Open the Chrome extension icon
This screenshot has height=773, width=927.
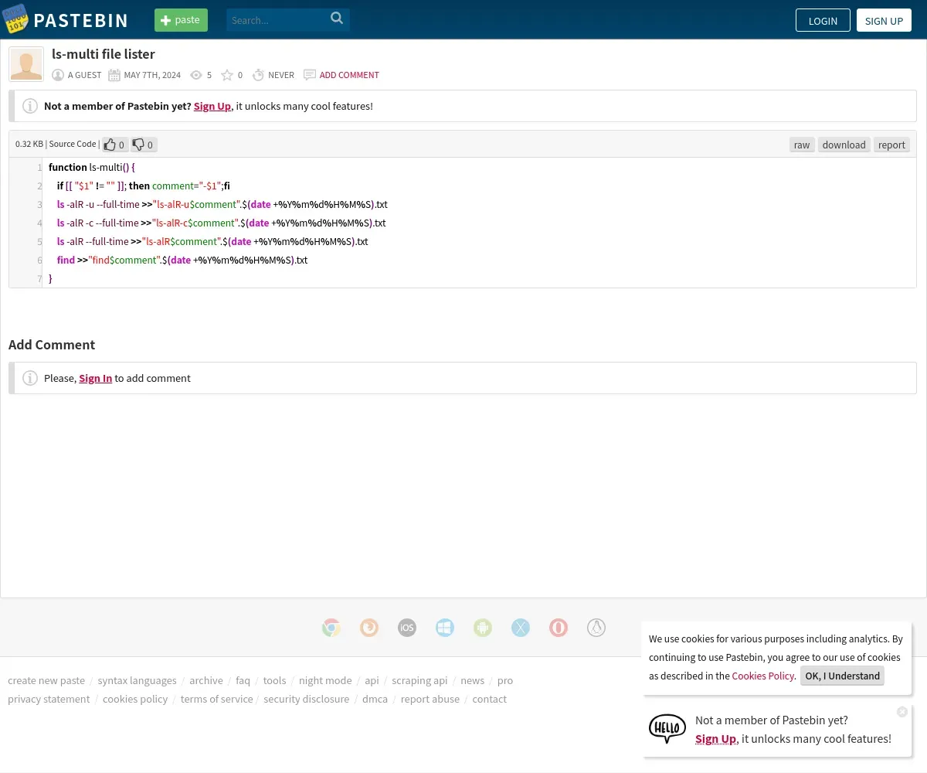click(x=331, y=628)
